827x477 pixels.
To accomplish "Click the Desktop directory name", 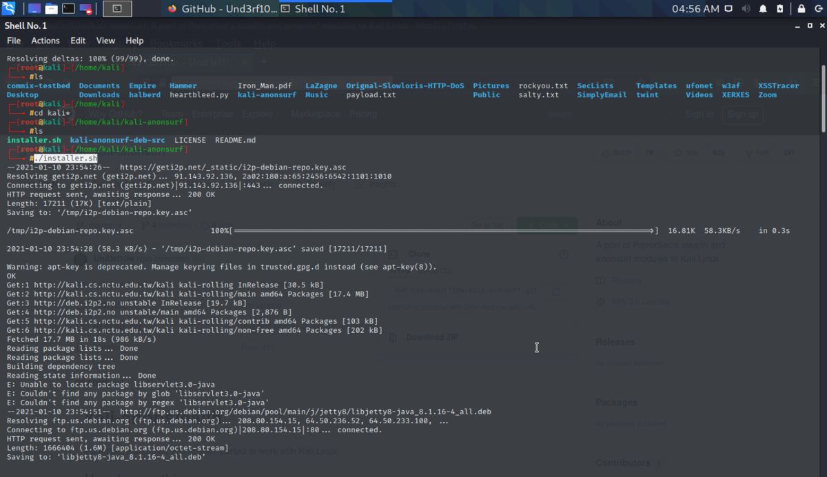I will point(23,95).
